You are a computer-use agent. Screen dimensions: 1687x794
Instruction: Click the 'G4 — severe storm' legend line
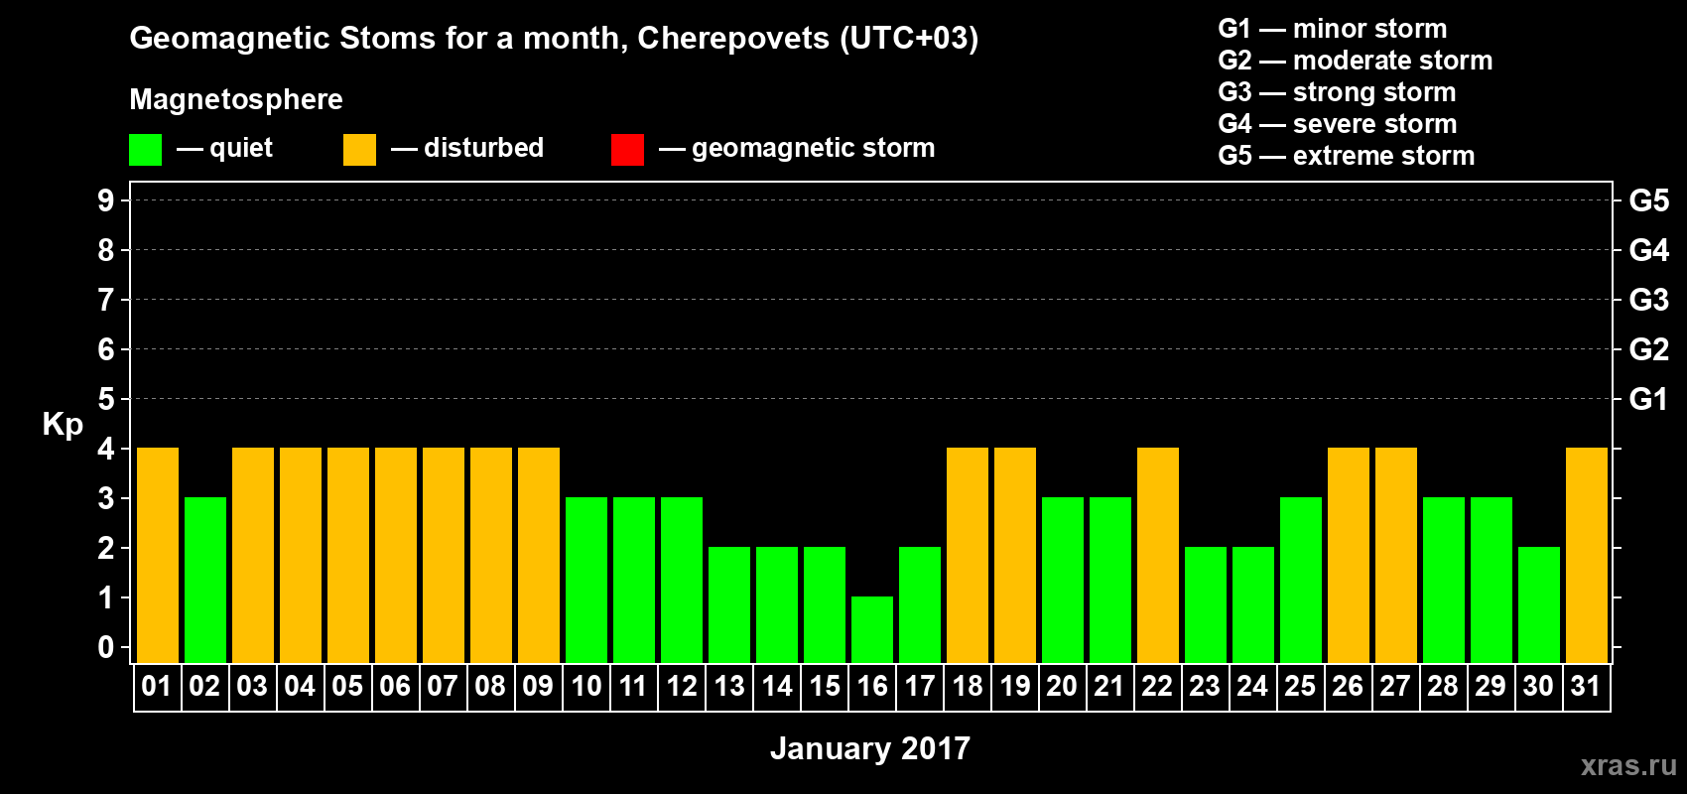click(1337, 124)
